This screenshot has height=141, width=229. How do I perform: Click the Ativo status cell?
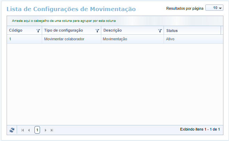(x=170, y=39)
